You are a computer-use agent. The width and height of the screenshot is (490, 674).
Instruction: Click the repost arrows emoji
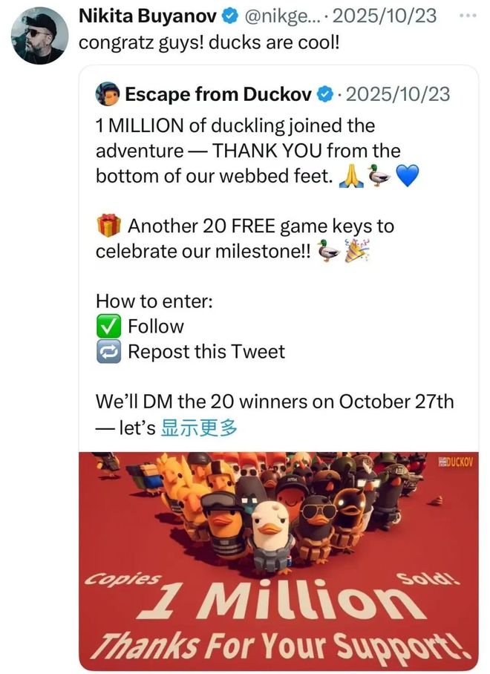(x=108, y=351)
